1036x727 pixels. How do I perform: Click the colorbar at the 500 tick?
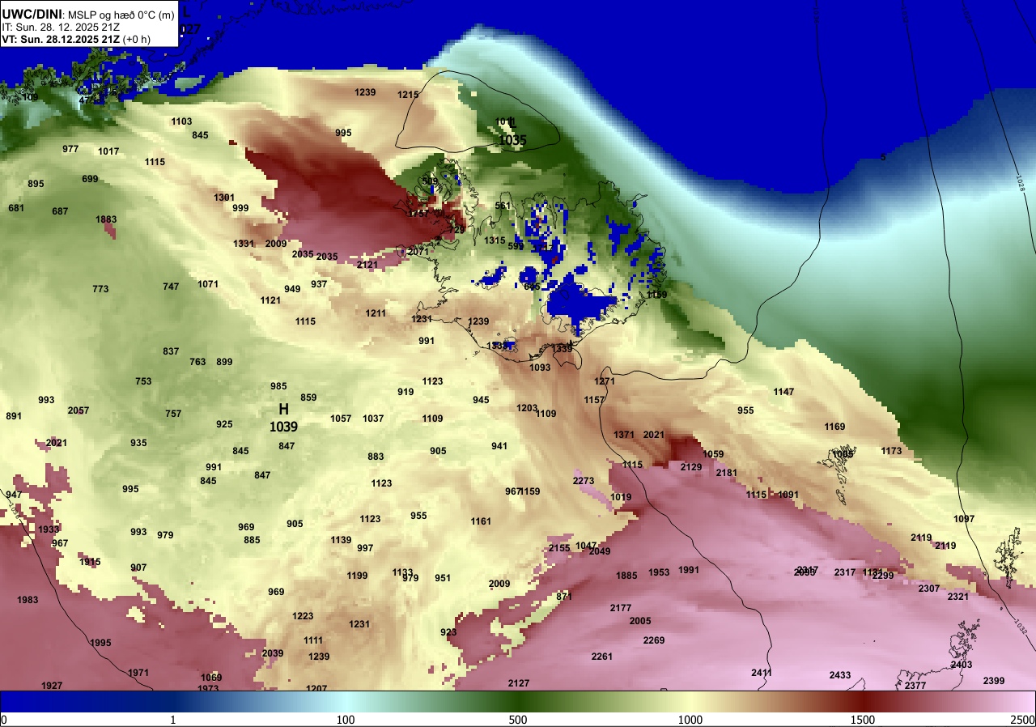point(518,701)
